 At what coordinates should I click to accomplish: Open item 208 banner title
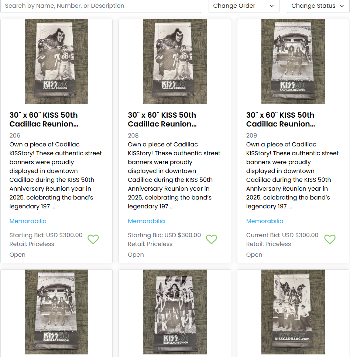[162, 119]
